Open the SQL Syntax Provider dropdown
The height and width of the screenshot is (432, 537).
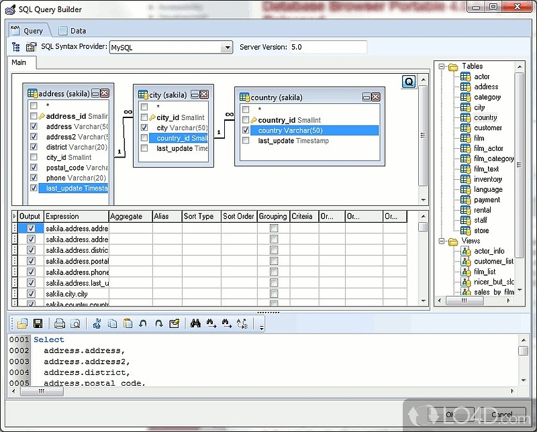tap(228, 47)
